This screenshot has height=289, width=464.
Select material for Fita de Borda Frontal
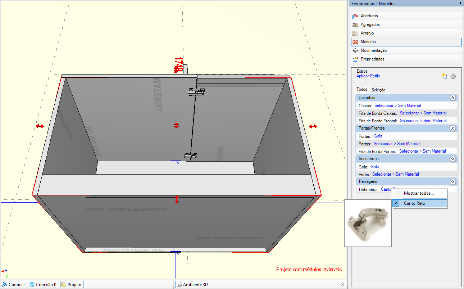tap(423, 121)
